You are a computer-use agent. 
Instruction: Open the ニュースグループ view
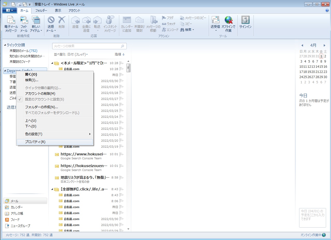25,226
